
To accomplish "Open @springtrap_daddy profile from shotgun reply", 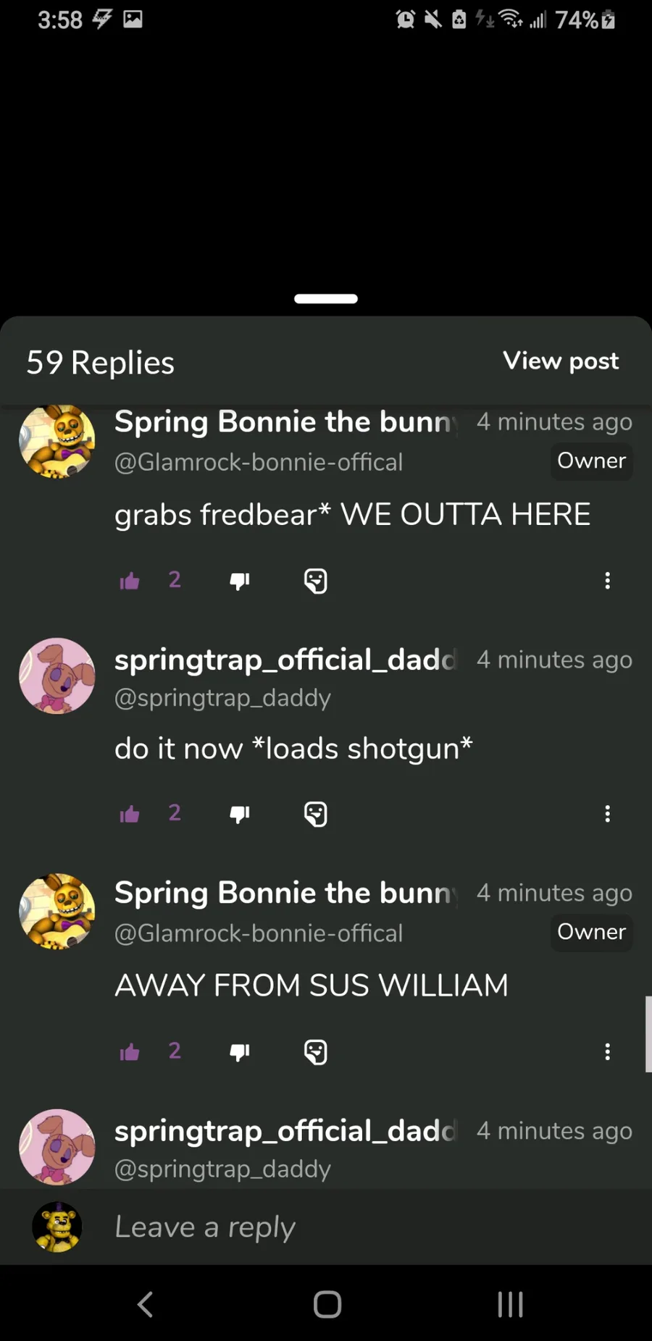I will 222,698.
